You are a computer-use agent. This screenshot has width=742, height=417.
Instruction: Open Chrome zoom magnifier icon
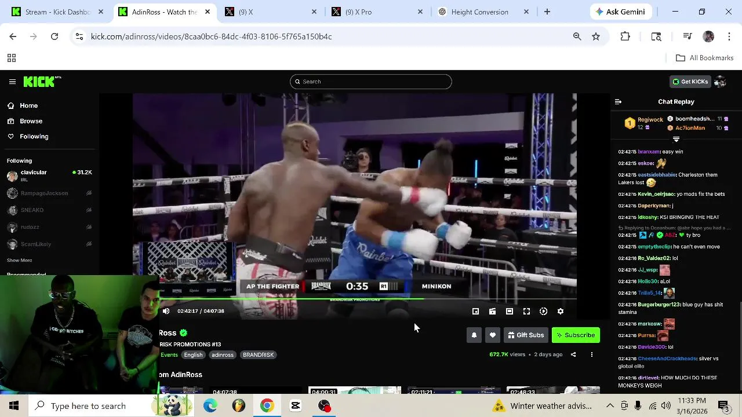point(577,36)
